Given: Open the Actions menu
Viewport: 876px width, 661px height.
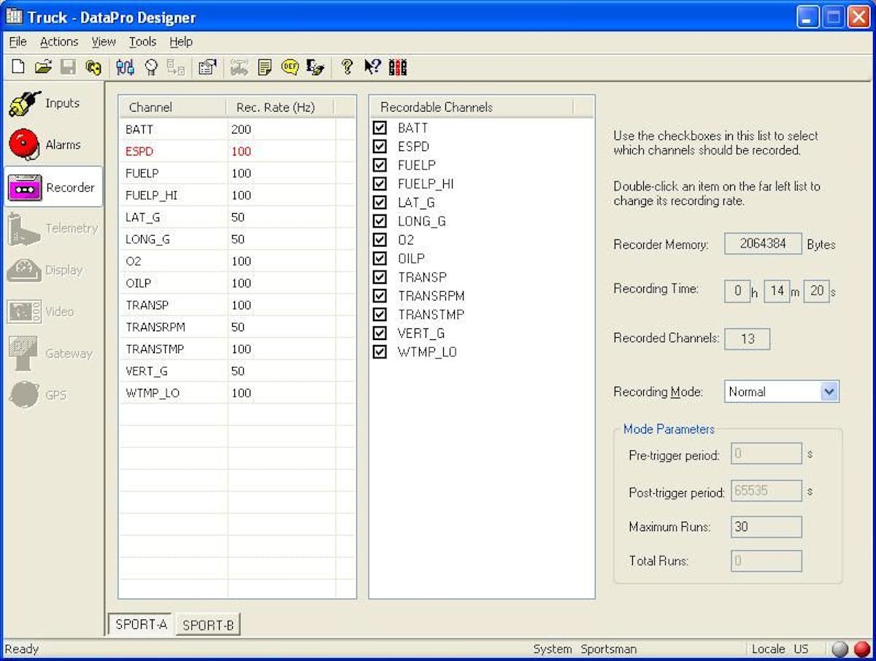Looking at the screenshot, I should 59,42.
